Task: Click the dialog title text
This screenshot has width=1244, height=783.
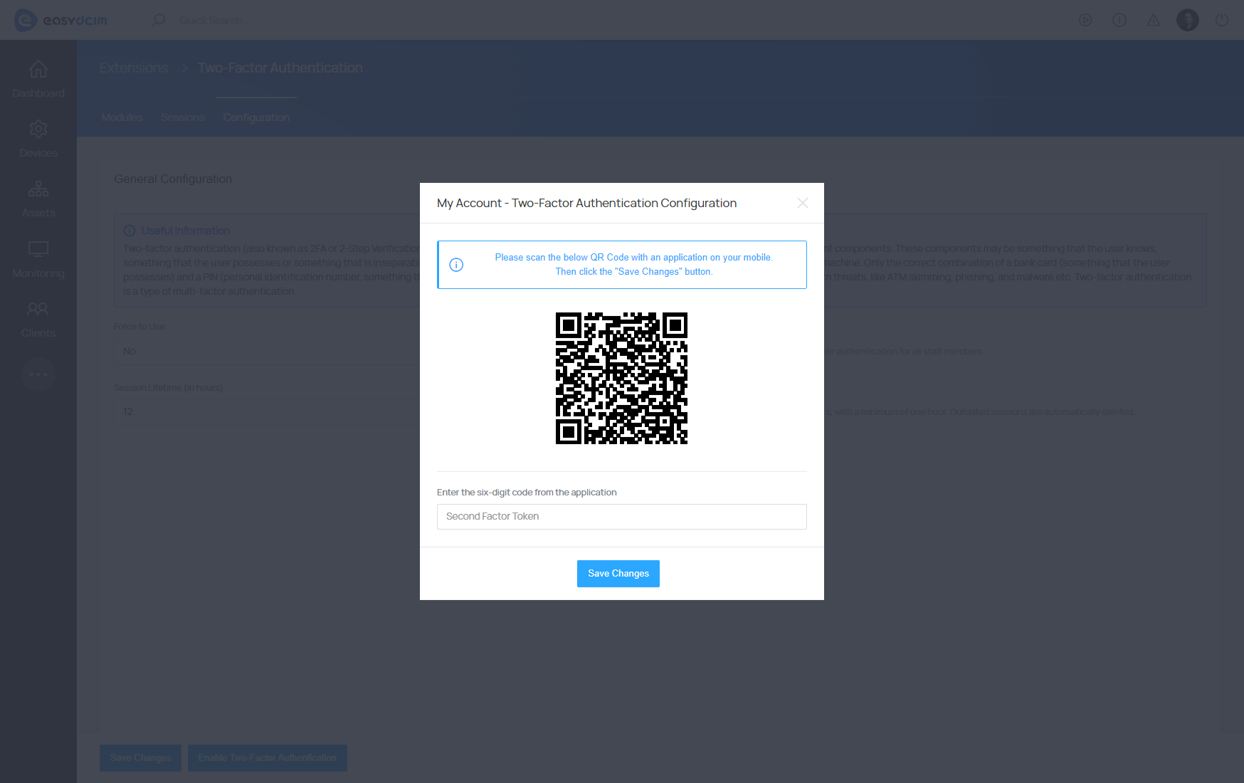Action: [586, 204]
